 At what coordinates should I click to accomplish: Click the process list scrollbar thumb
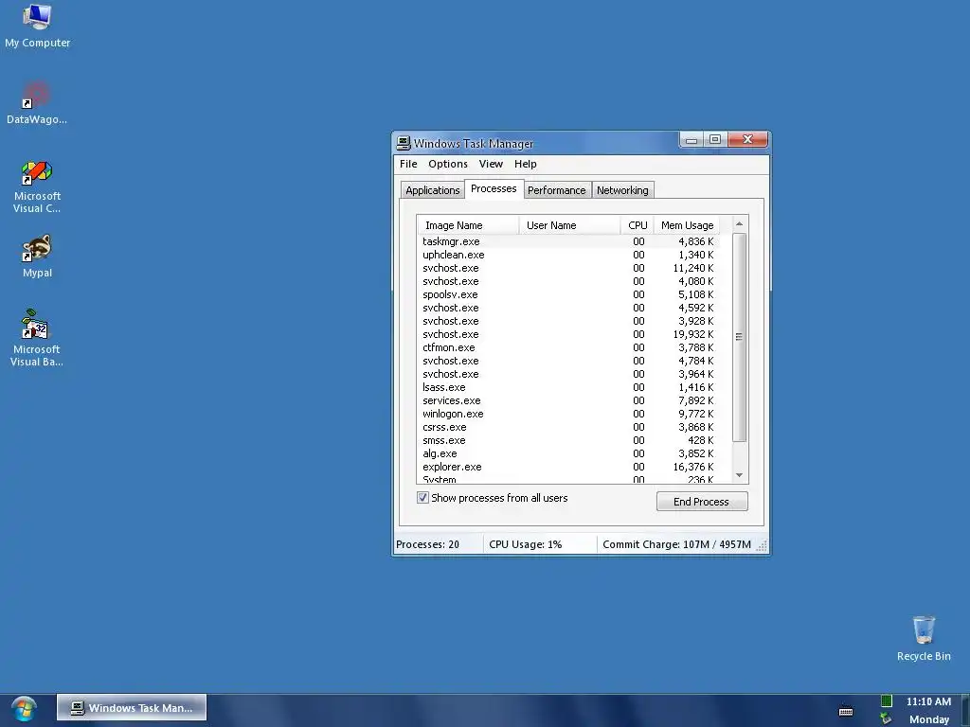point(739,337)
